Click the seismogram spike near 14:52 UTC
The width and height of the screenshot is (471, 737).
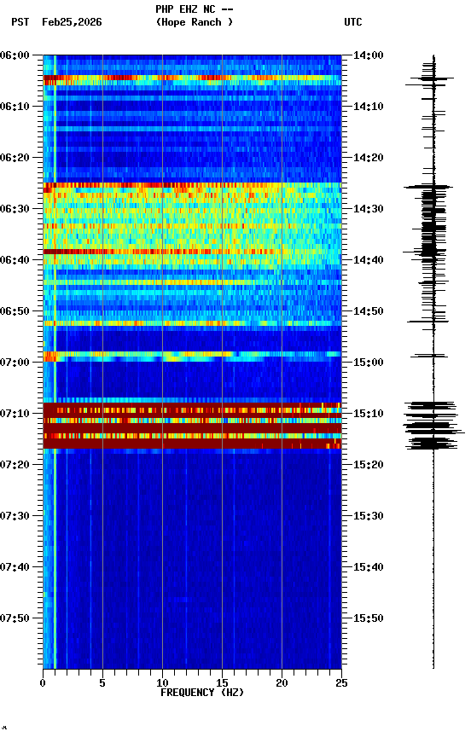point(427,322)
